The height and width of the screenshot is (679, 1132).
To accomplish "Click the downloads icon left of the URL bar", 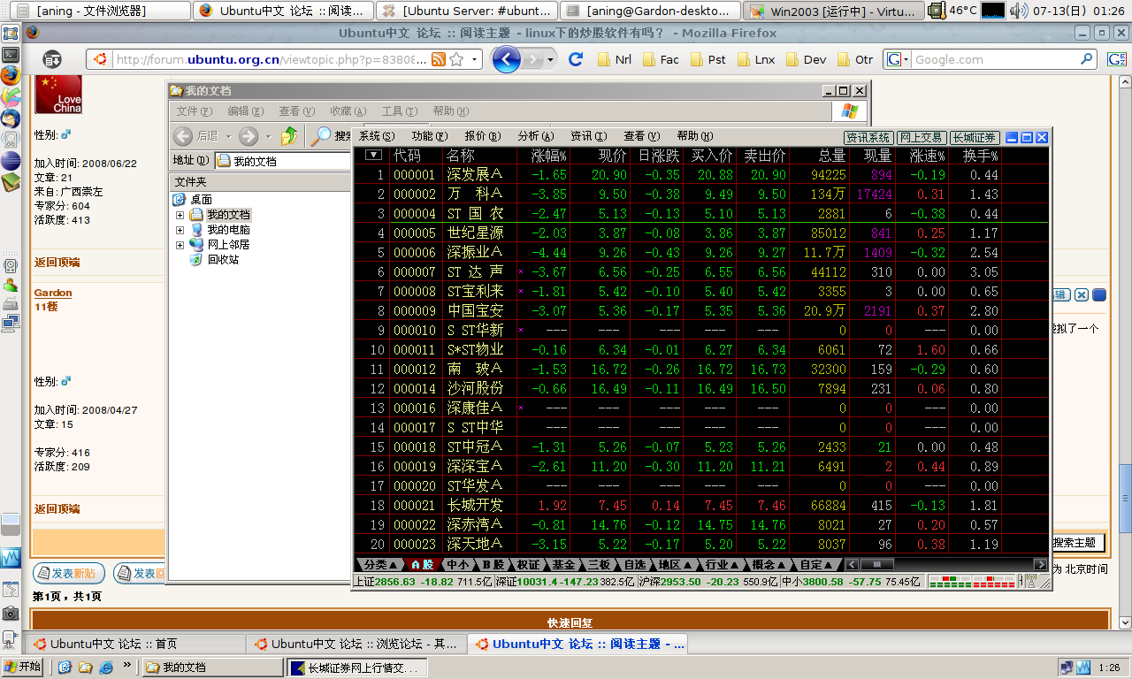I will (53, 59).
